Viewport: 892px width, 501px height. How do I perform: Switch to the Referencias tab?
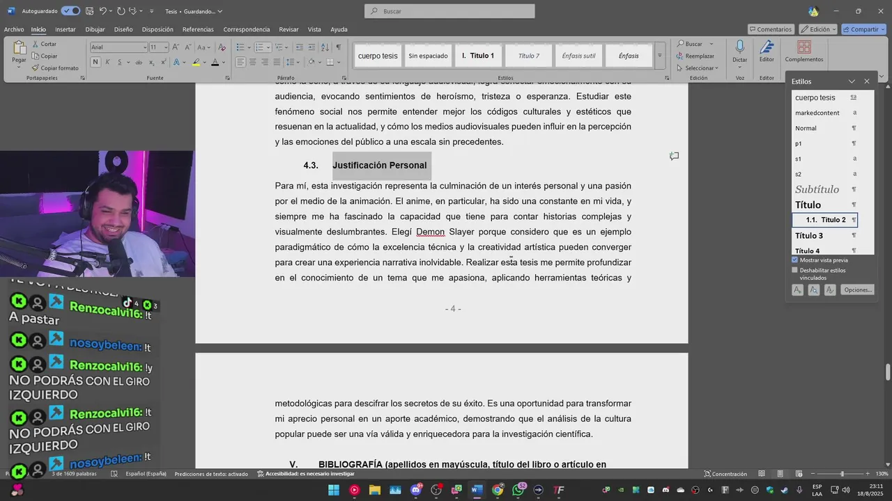(x=198, y=29)
